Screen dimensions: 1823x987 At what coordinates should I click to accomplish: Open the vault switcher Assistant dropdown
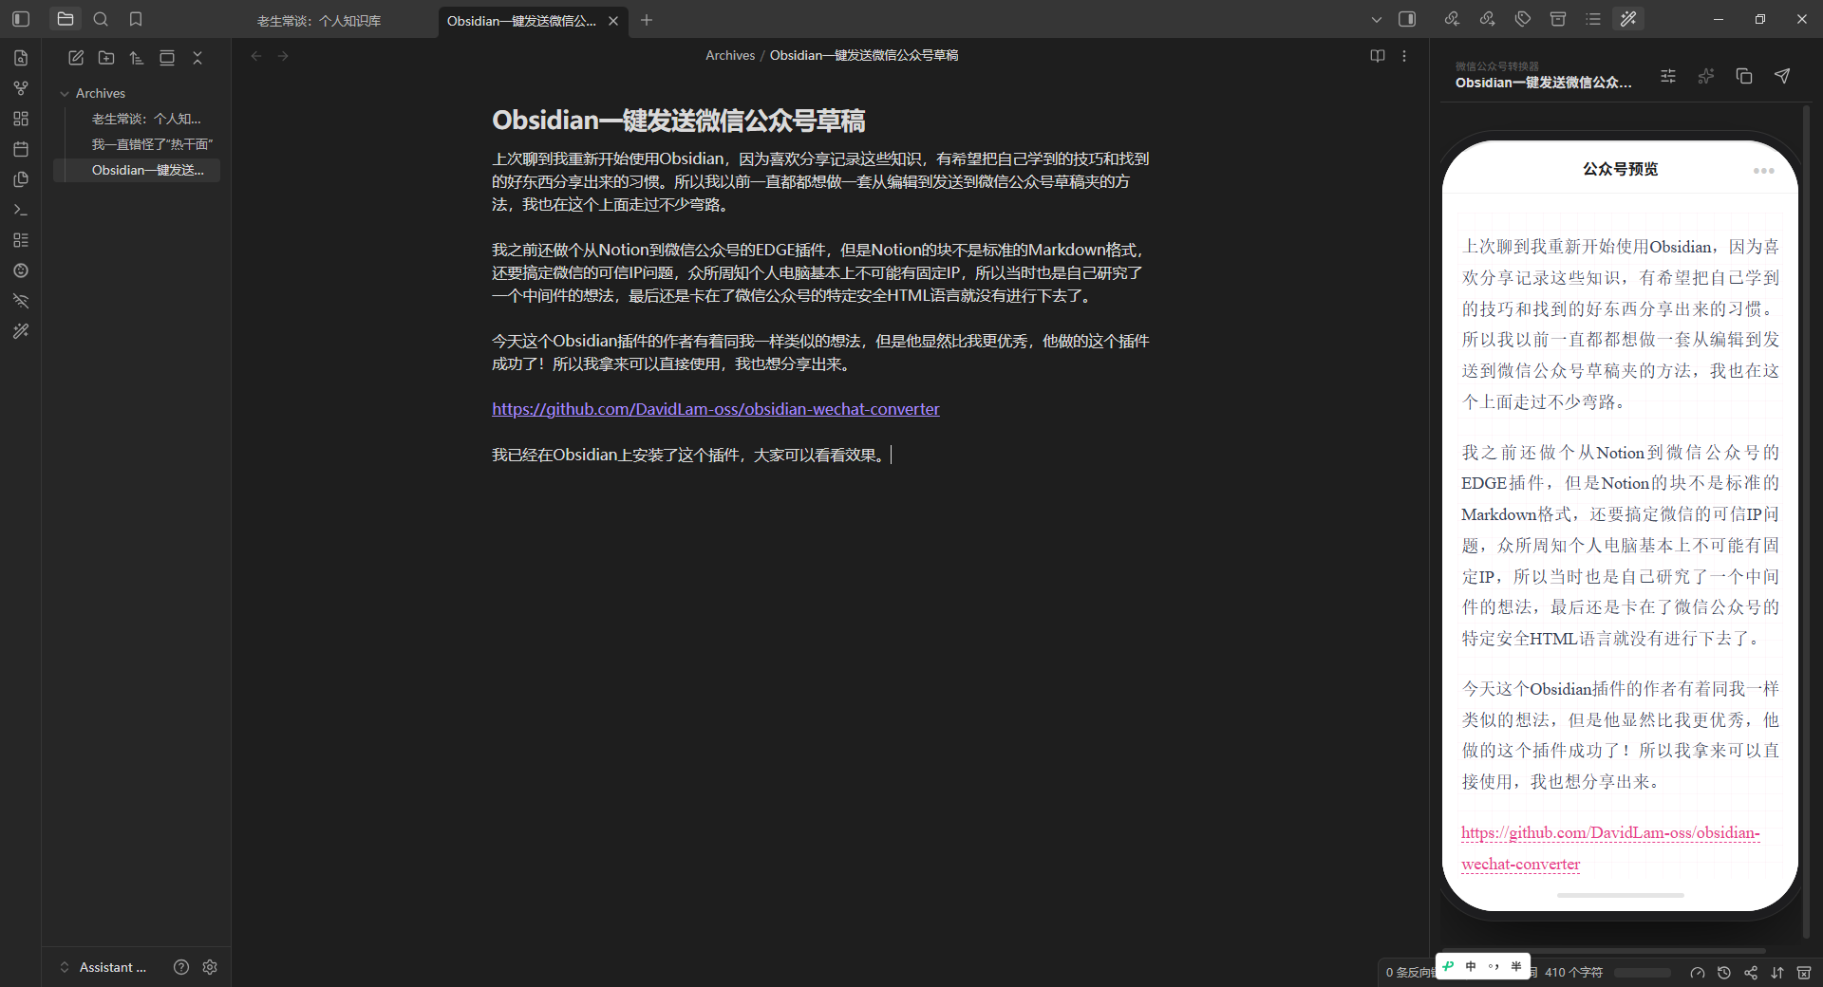coord(103,967)
